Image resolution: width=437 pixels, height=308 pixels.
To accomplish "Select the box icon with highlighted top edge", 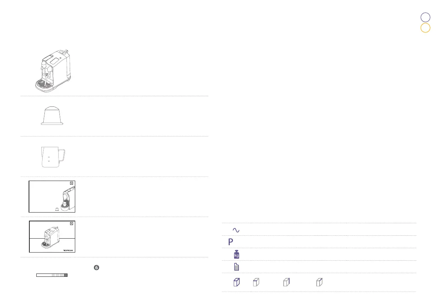I will pos(320,282).
